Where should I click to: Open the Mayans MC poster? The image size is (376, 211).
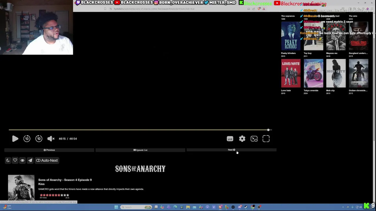336,36
